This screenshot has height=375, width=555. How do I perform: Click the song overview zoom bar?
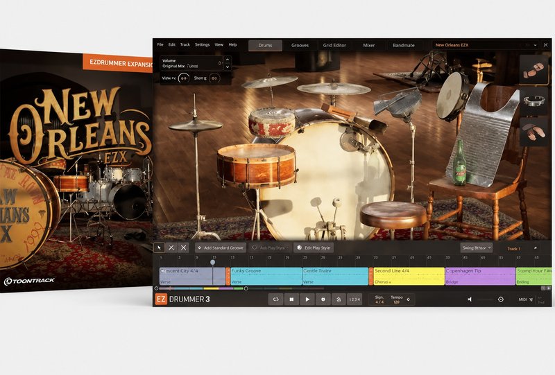tap(201, 288)
